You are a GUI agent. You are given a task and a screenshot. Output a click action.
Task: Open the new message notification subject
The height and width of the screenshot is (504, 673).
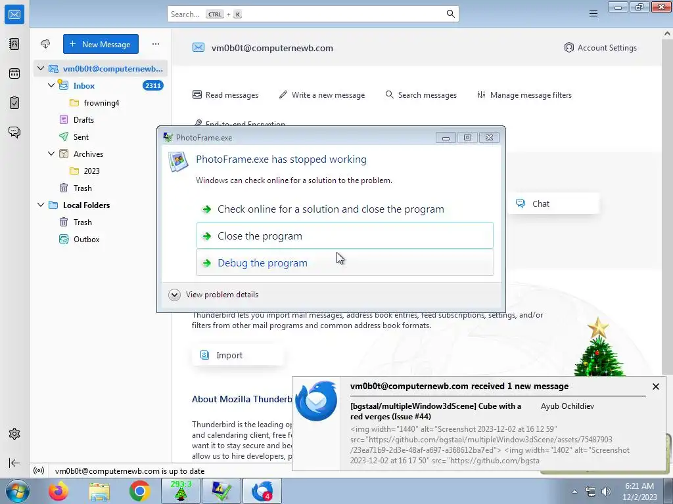436,411
